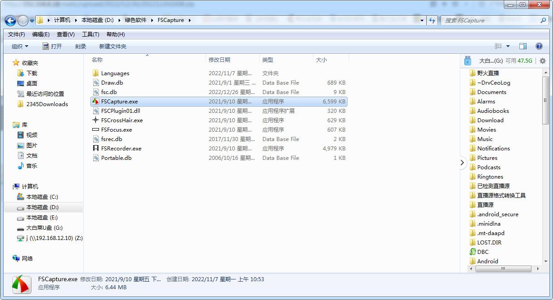Click 绿色软件 in address breadcrumb
Image resolution: width=553 pixels, height=300 pixels.
135,20
